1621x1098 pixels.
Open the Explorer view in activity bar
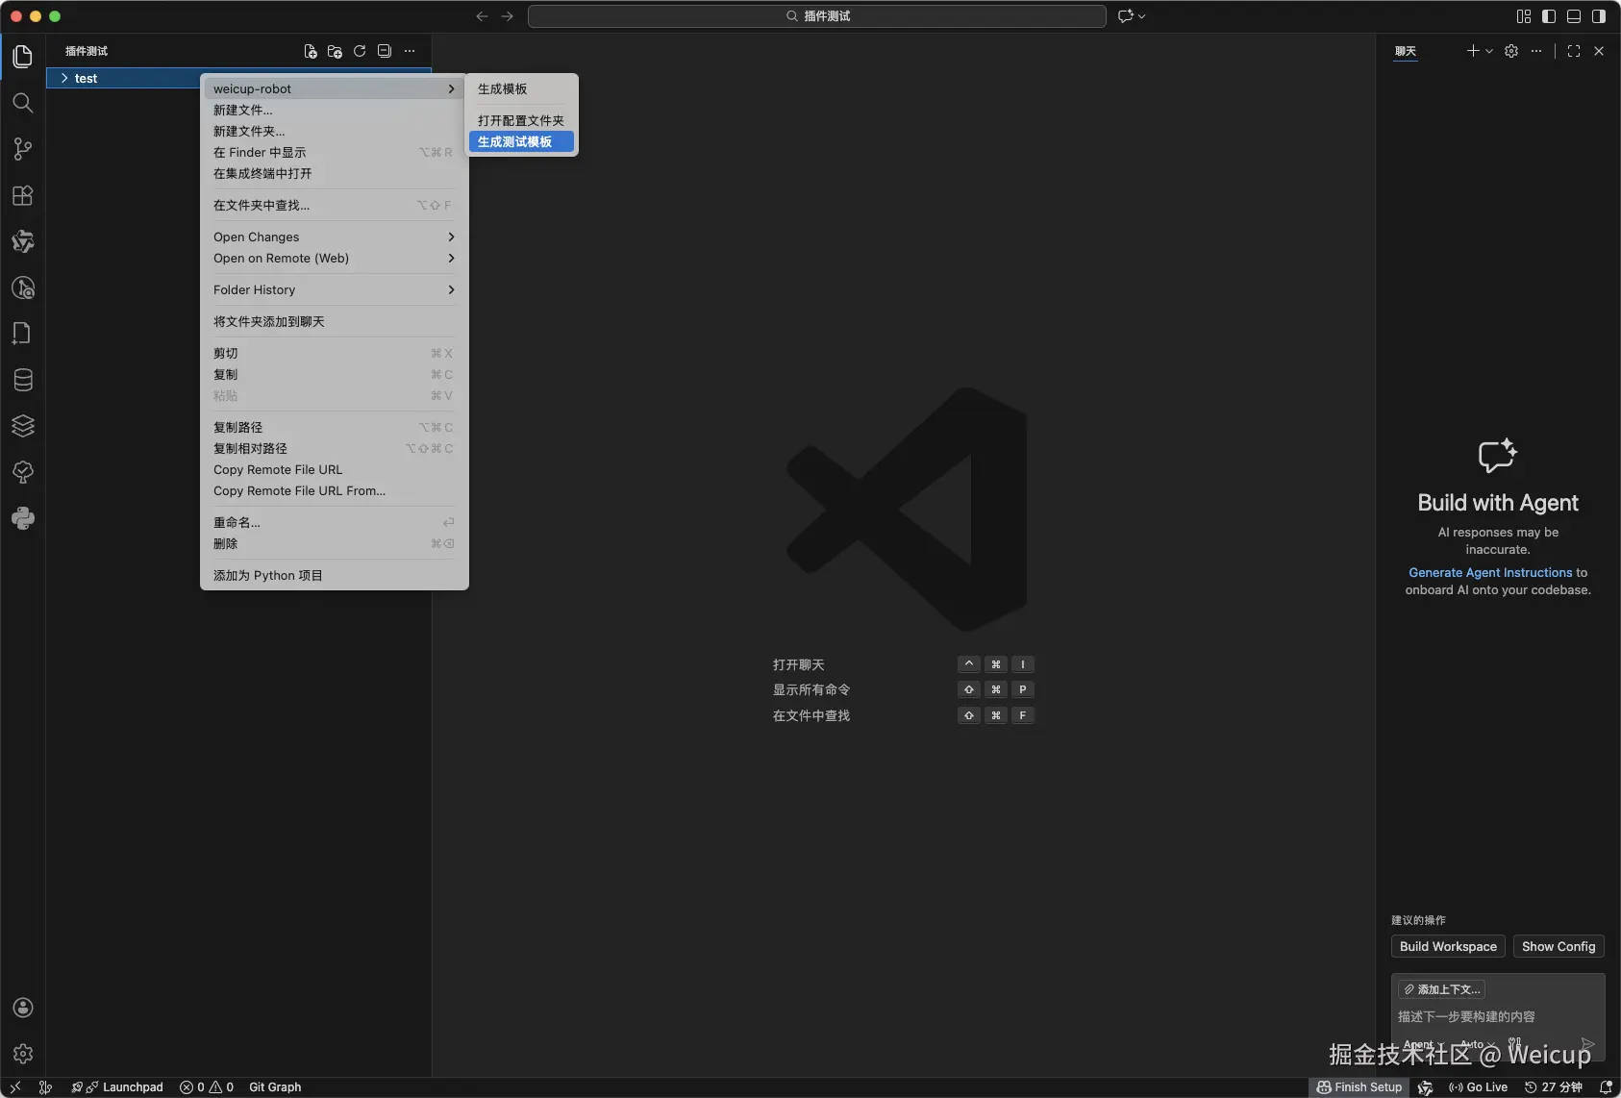pyautogui.click(x=23, y=57)
